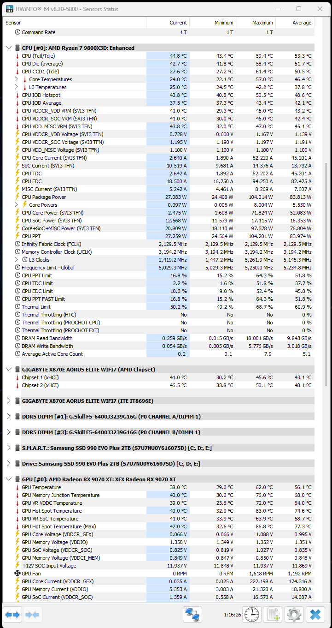The width and height of the screenshot is (332, 628).
Task: Click icon beside Command Rate row
Action: click(17, 32)
